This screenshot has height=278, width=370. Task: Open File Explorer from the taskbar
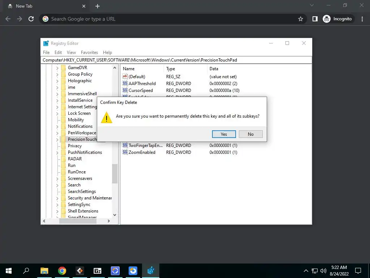(44, 271)
